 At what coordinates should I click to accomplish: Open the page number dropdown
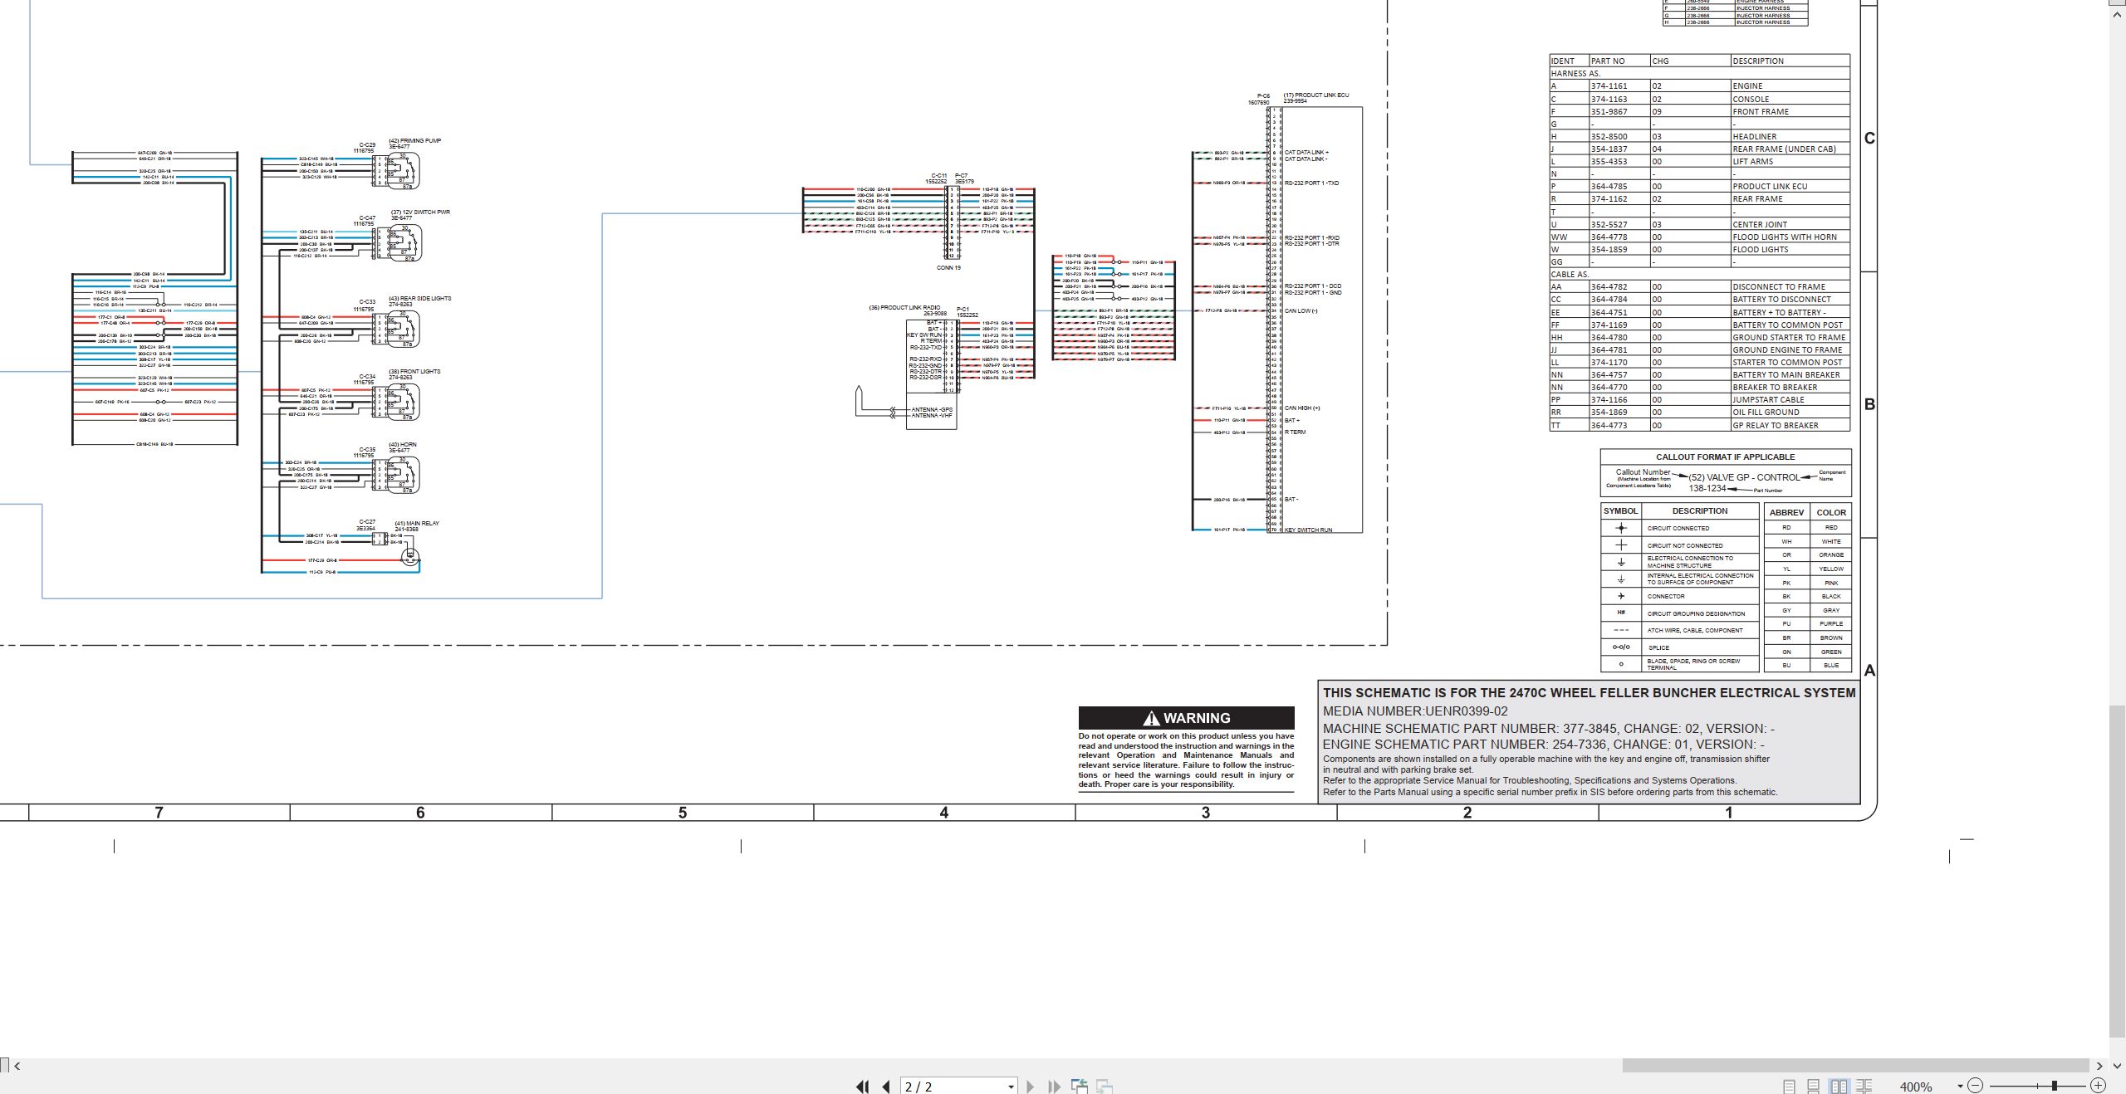tap(1011, 1087)
